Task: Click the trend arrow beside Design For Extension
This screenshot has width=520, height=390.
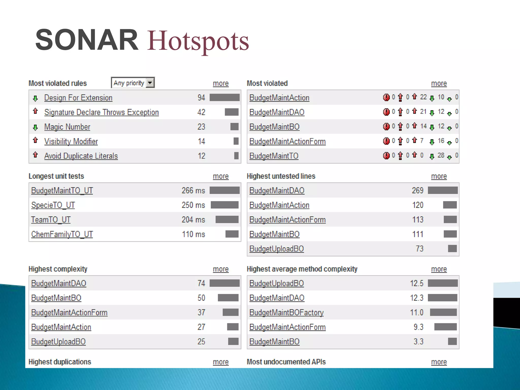Action: coord(36,99)
